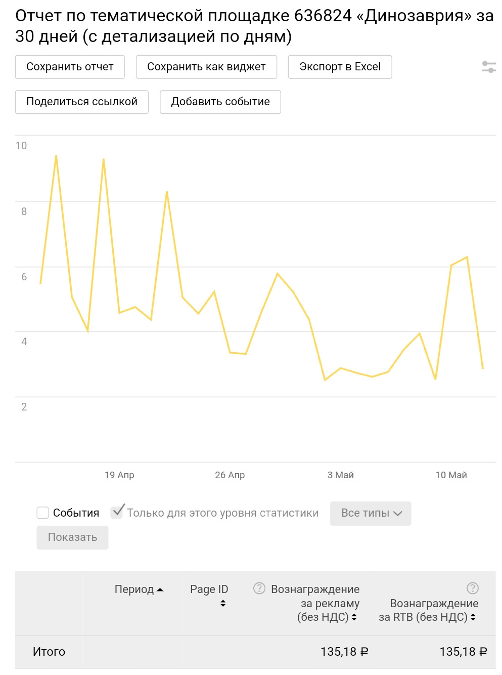Image resolution: width=502 pixels, height=675 pixels.
Task: Open the Все типы dropdown
Action: pyautogui.click(x=371, y=513)
